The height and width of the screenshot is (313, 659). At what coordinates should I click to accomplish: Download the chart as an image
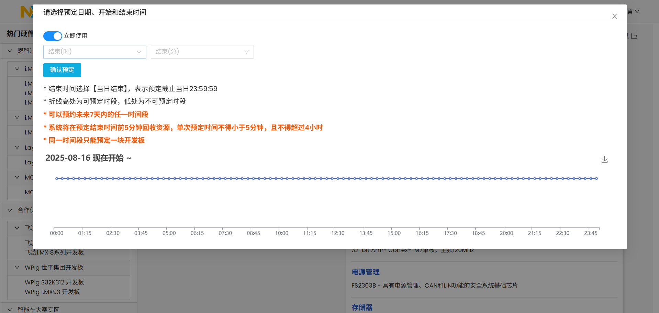[605, 160]
